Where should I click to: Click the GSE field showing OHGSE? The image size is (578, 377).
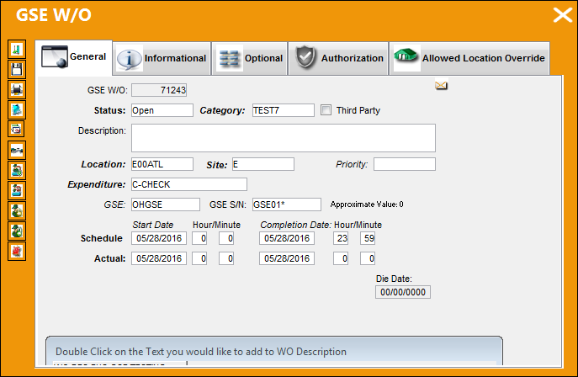[x=166, y=204]
